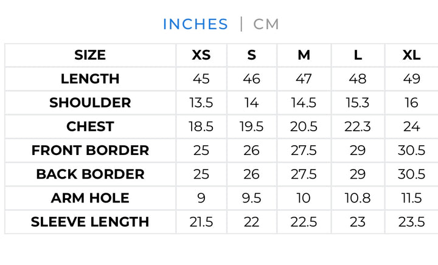Click the SHOULDER row label

pyautogui.click(x=90, y=103)
